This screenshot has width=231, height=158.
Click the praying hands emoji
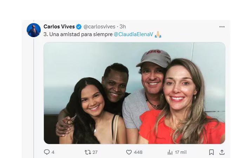158,34
